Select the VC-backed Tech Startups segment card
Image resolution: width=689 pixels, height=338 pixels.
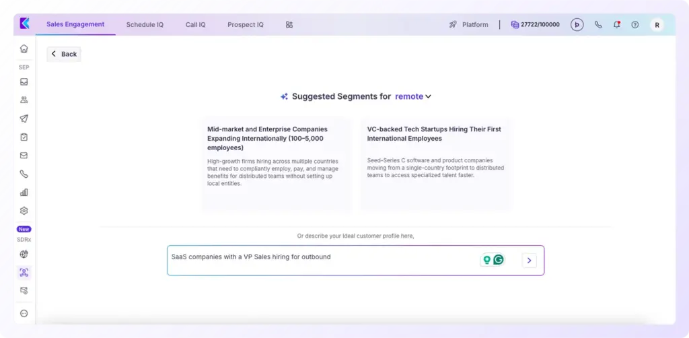(435, 162)
